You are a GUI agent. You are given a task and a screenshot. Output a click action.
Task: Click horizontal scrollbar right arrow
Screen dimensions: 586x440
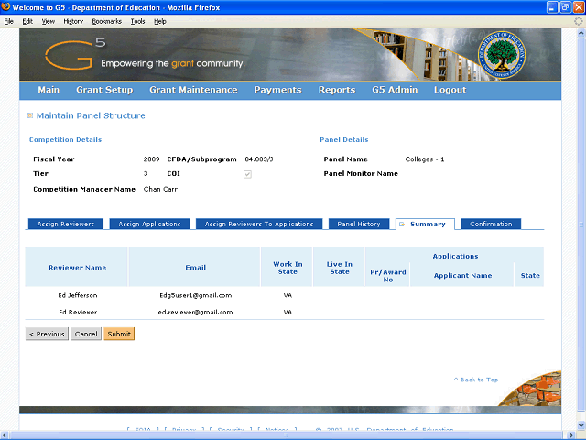click(571, 435)
